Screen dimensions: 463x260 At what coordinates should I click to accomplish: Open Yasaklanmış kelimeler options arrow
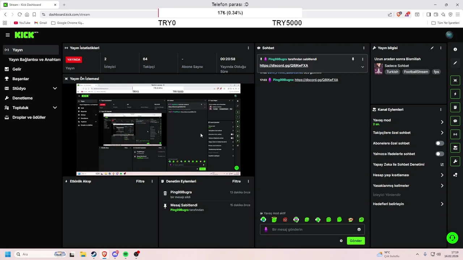pyautogui.click(x=442, y=186)
